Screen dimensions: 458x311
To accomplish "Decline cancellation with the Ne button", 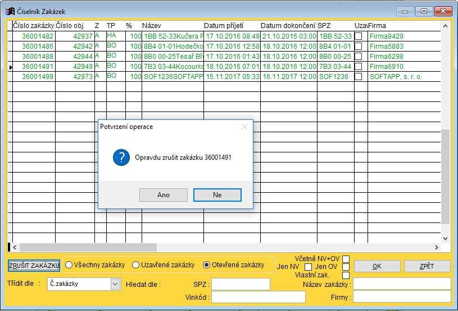I will pos(217,195).
